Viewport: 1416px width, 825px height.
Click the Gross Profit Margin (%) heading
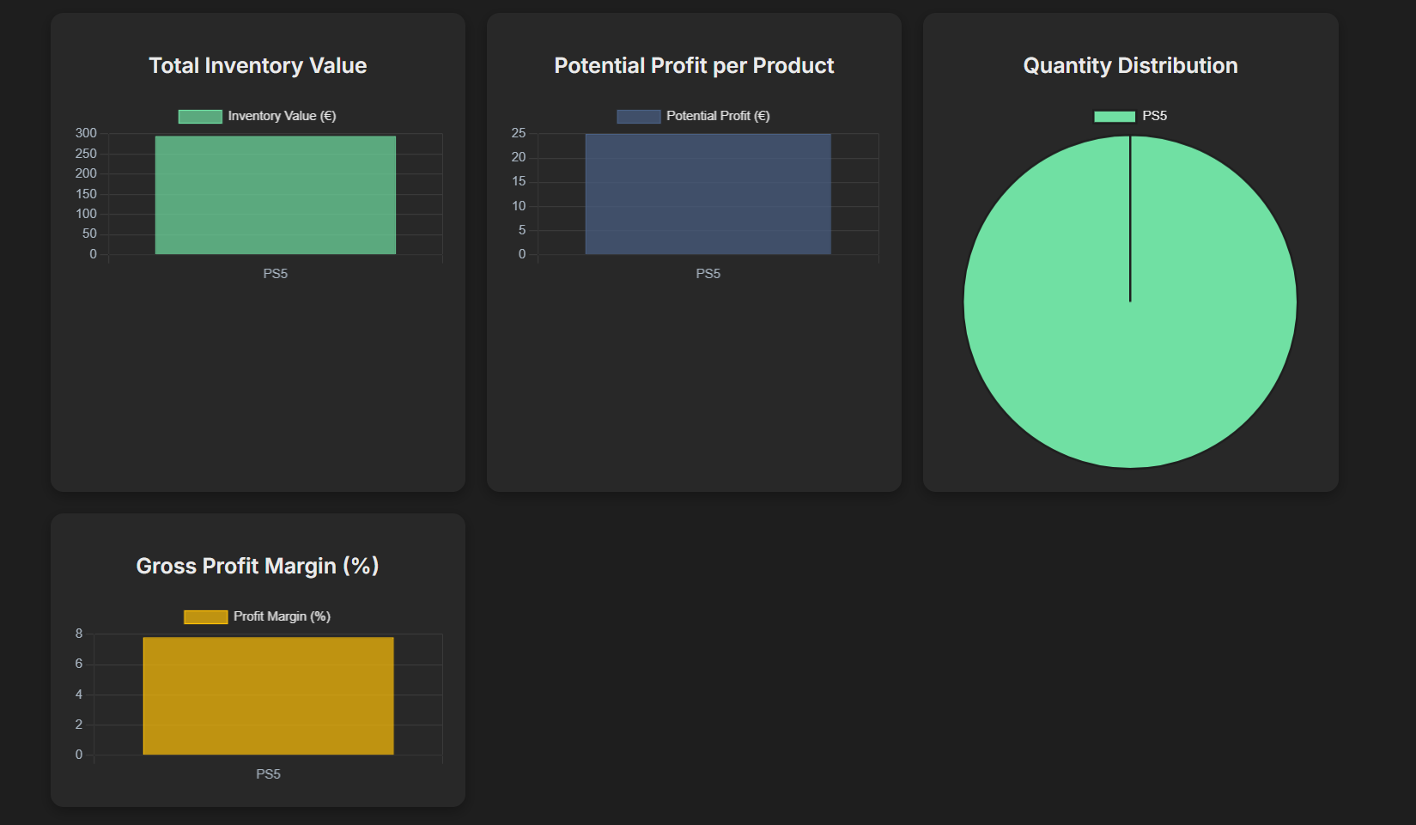pos(258,567)
